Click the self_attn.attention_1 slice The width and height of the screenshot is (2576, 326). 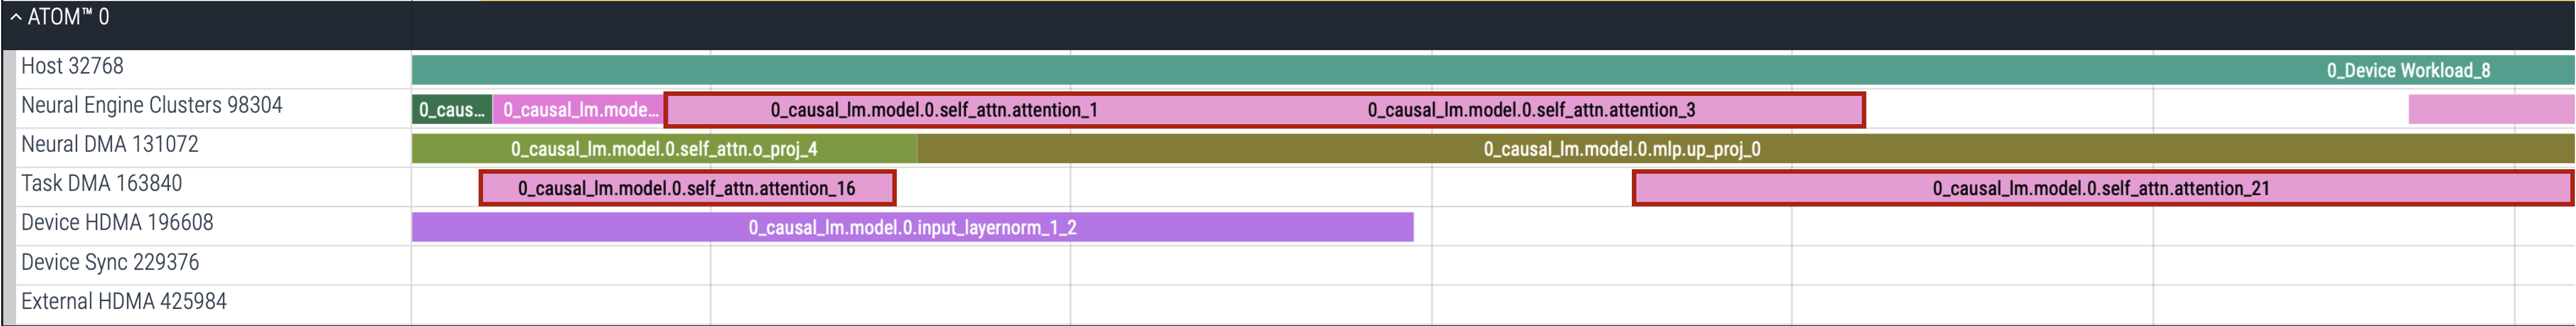933,110
